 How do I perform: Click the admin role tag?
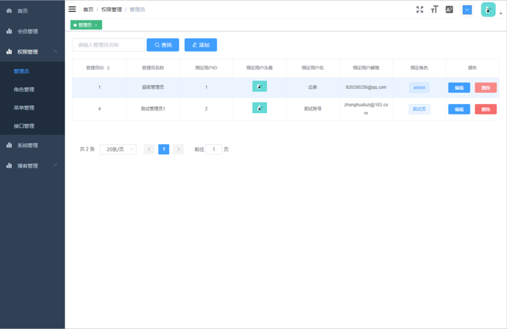pos(419,88)
